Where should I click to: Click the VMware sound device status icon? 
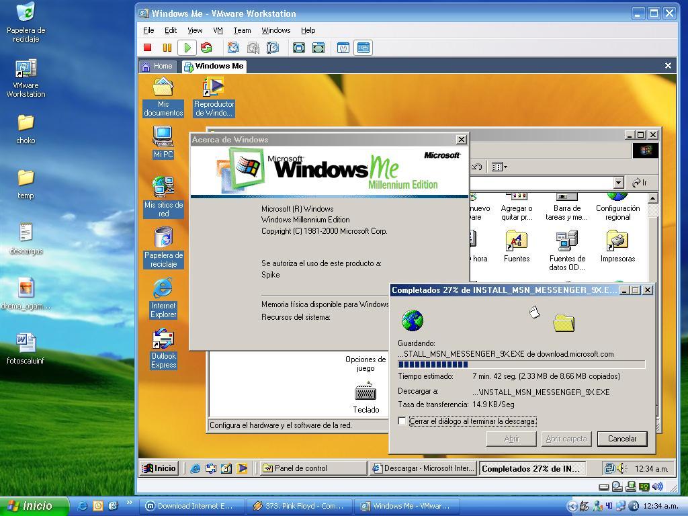657,486
